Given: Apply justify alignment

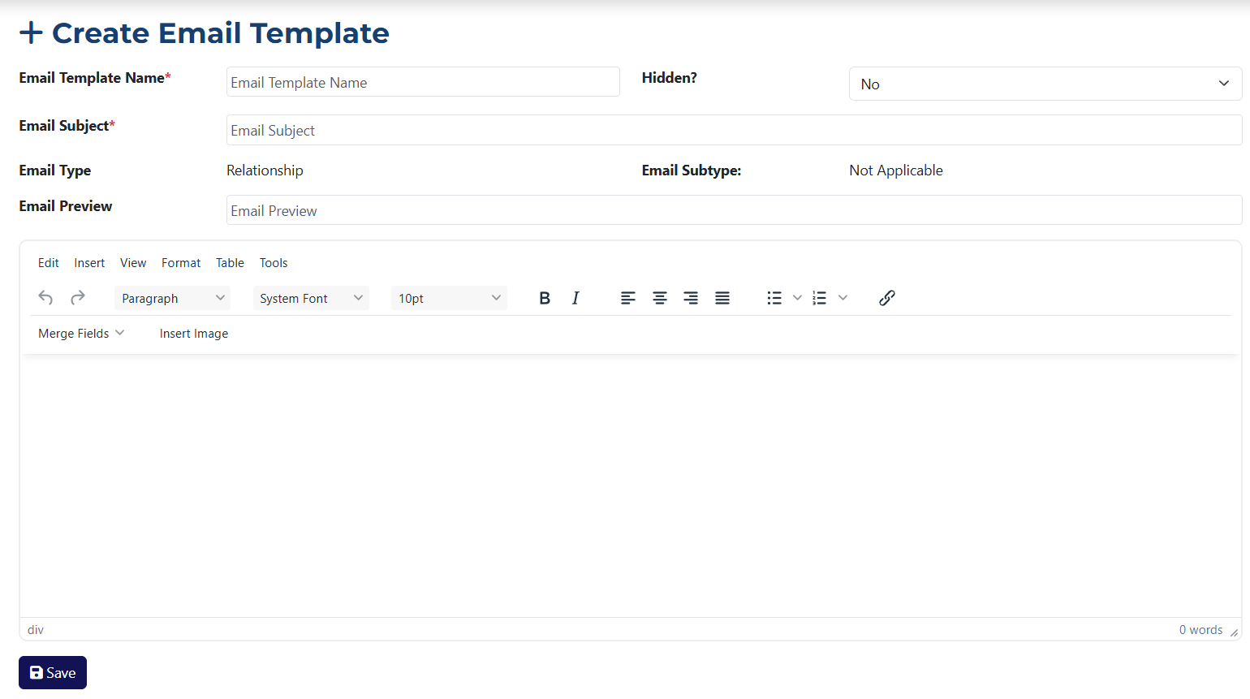Looking at the screenshot, I should coord(722,298).
